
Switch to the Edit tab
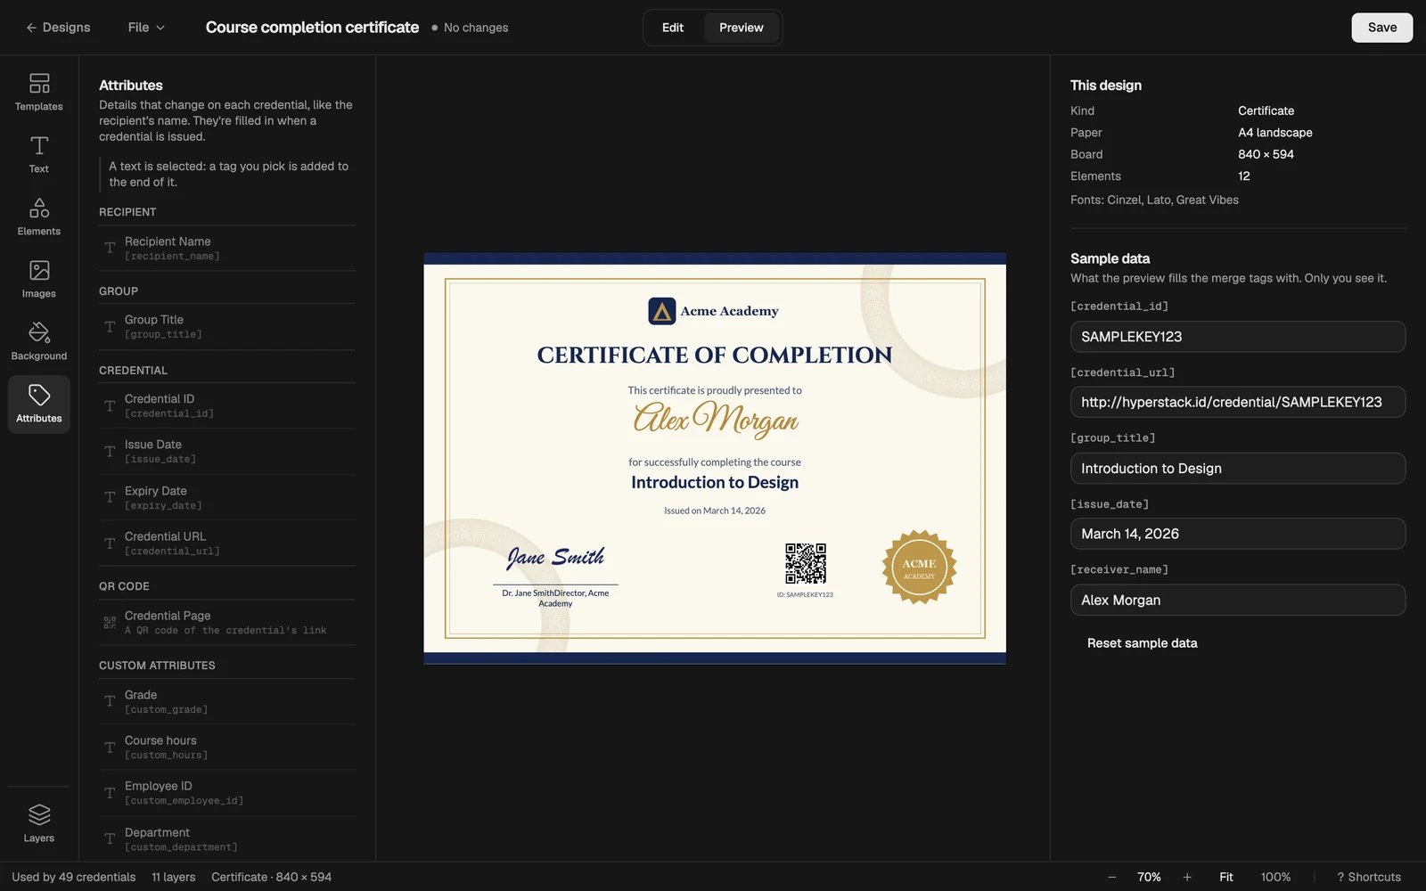point(673,28)
